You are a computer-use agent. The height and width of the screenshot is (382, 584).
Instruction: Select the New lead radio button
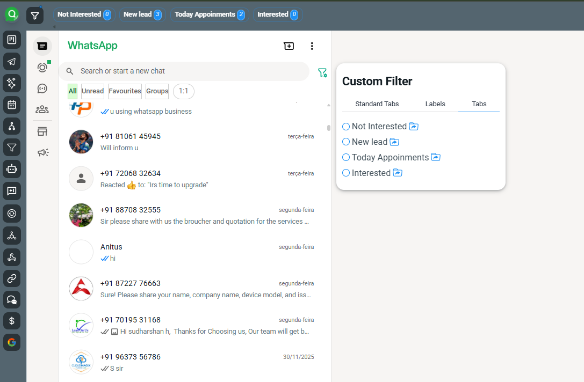(346, 142)
